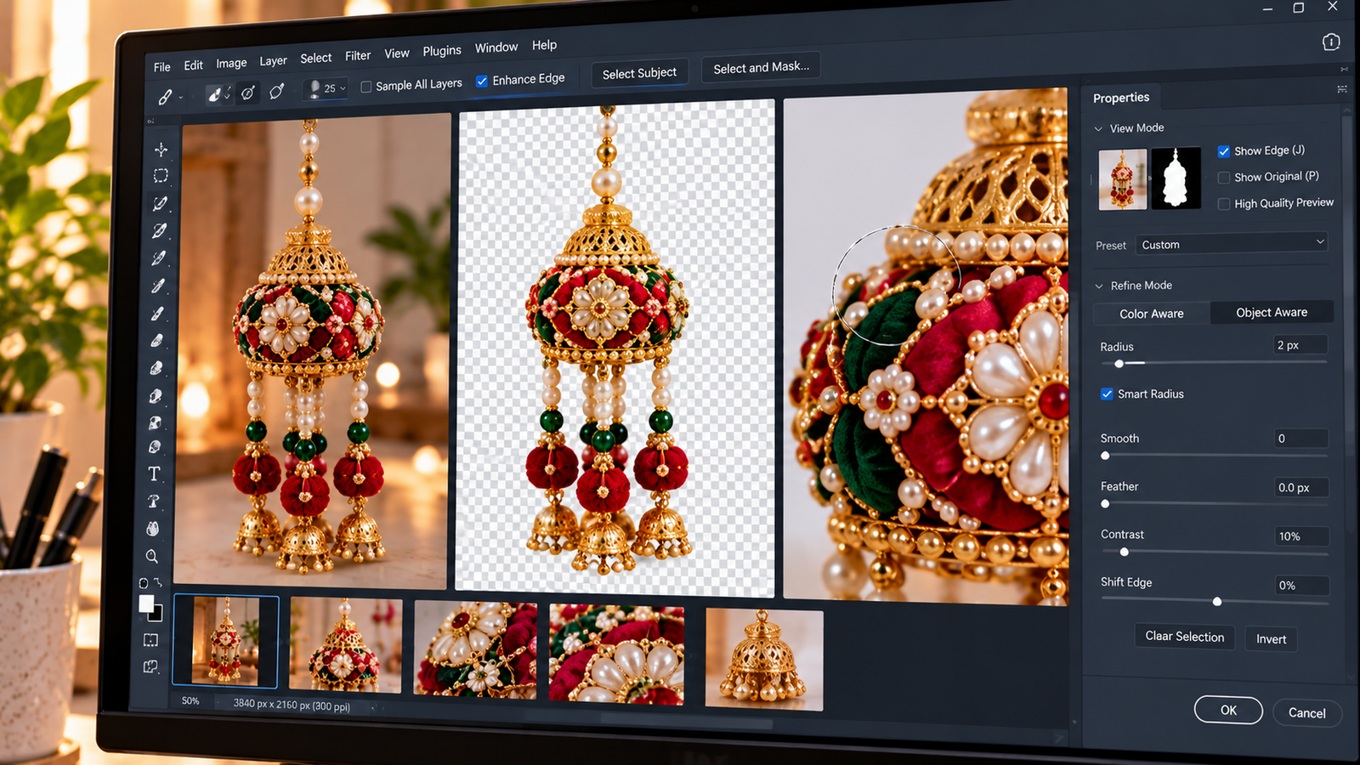Open Select and Mask workspace
Screen dimensions: 1360x765
761,67
